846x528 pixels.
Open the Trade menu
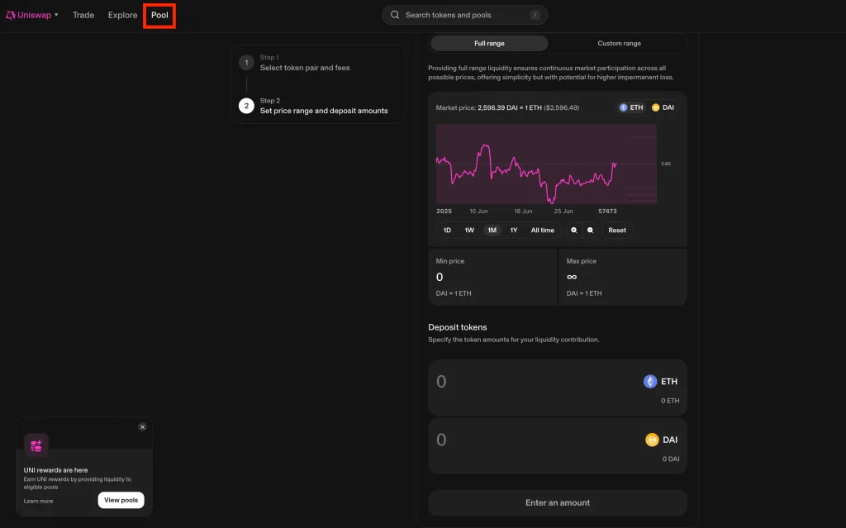pyautogui.click(x=83, y=15)
